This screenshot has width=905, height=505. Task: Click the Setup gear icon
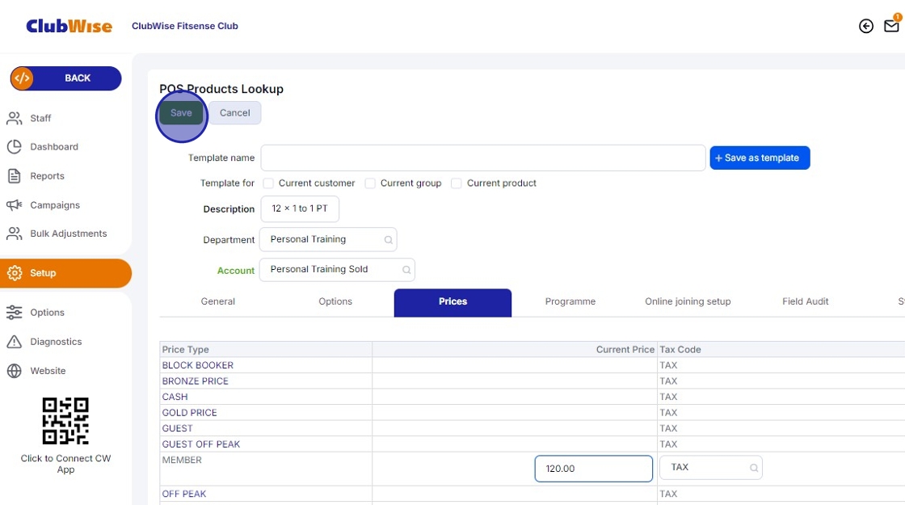(15, 273)
